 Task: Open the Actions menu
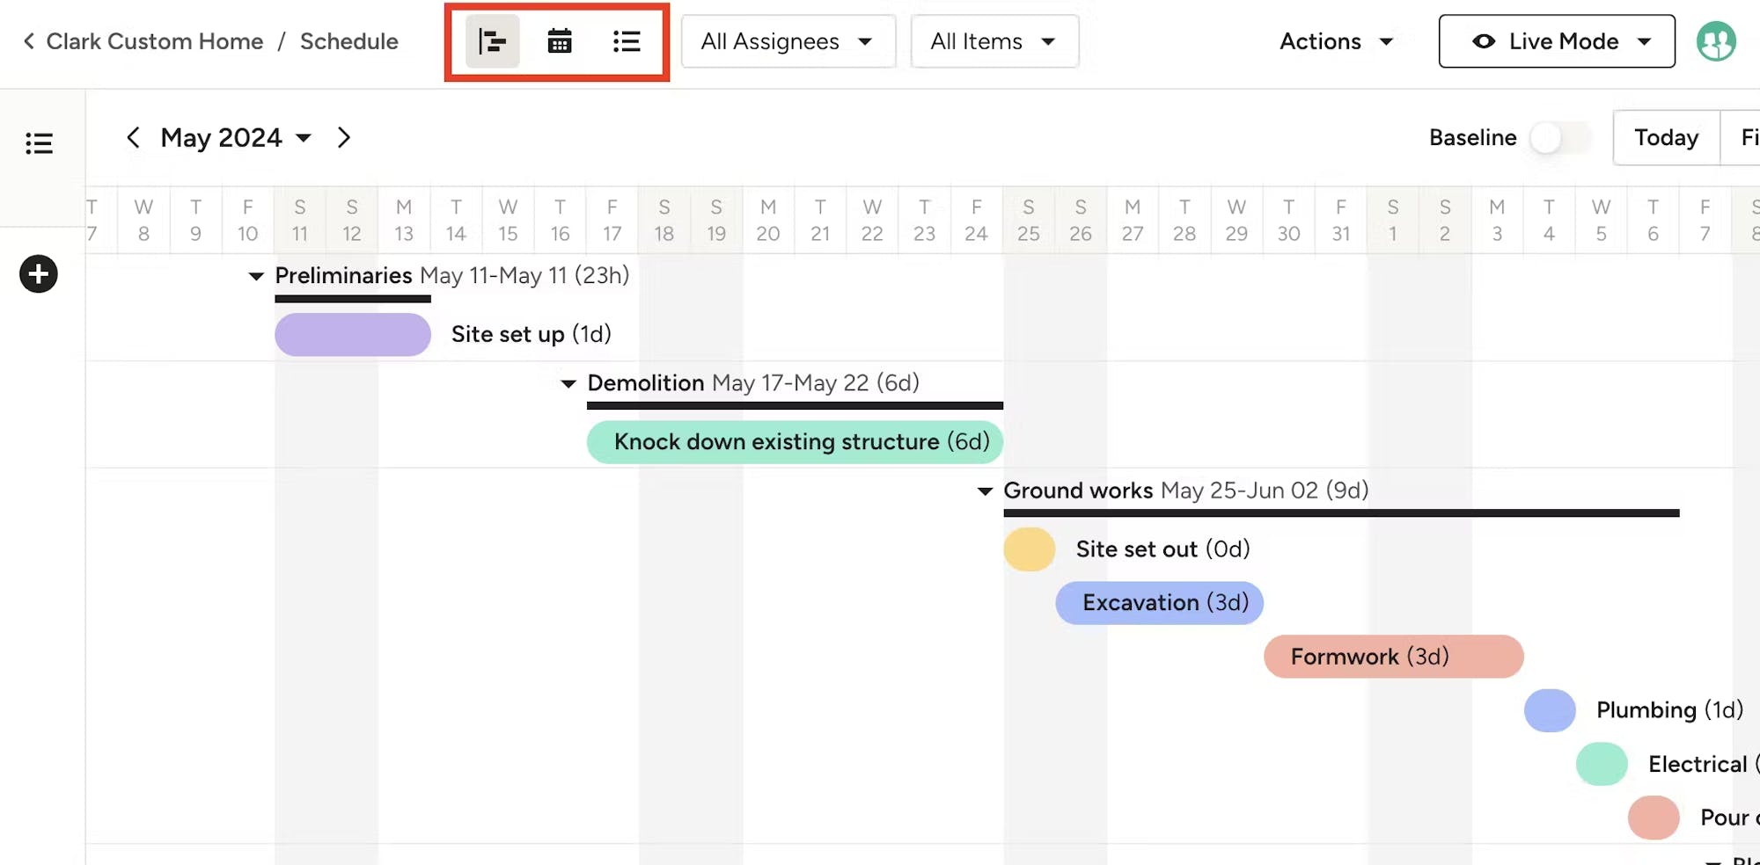click(x=1336, y=41)
